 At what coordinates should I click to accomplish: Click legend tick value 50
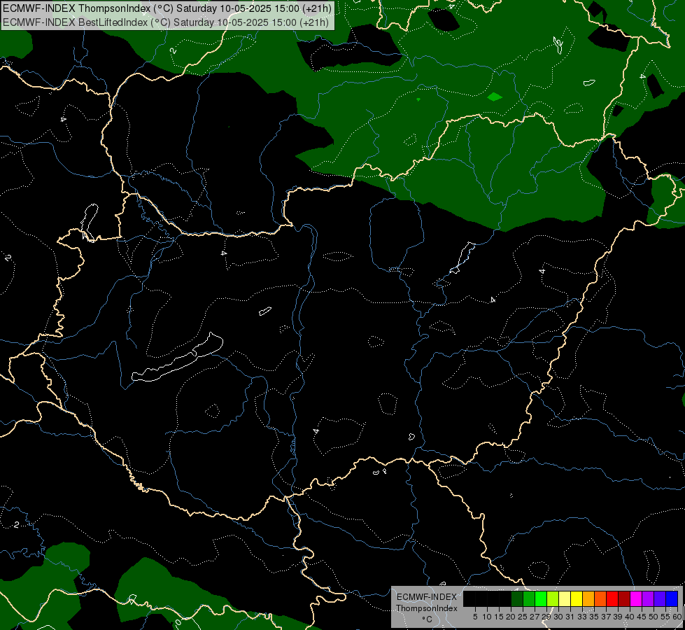tap(654, 617)
